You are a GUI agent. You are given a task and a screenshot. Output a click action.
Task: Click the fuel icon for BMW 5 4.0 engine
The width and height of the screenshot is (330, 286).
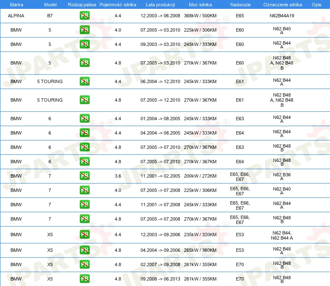[84, 30]
